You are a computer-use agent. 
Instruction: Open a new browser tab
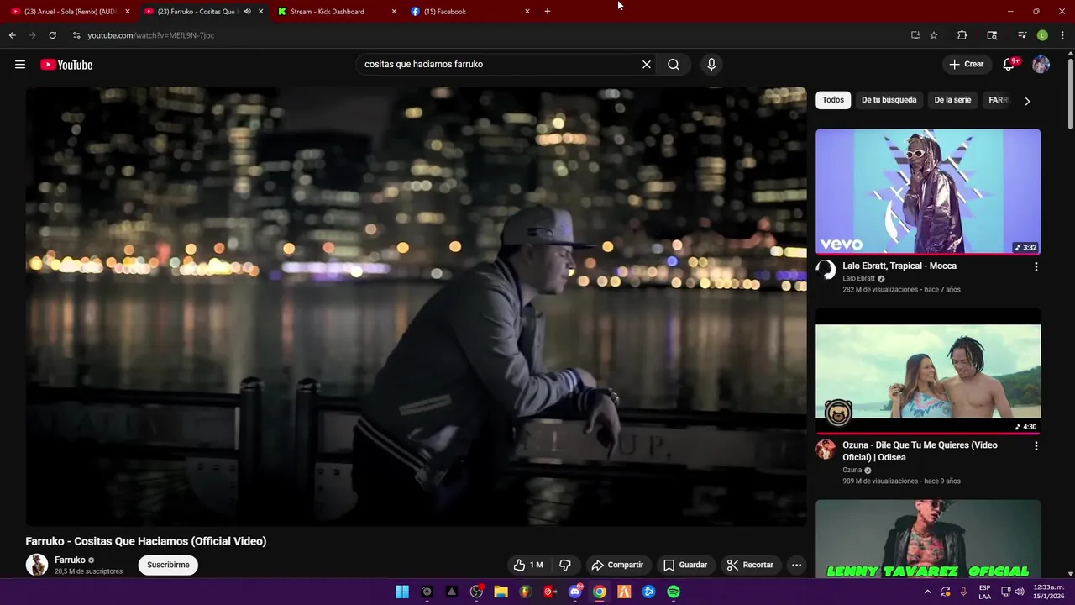(x=548, y=12)
